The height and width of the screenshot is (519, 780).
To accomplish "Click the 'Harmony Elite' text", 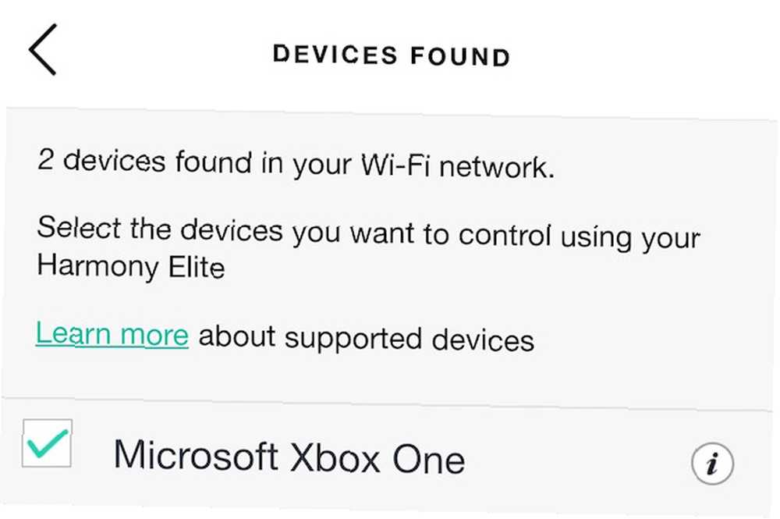I will point(131,266).
